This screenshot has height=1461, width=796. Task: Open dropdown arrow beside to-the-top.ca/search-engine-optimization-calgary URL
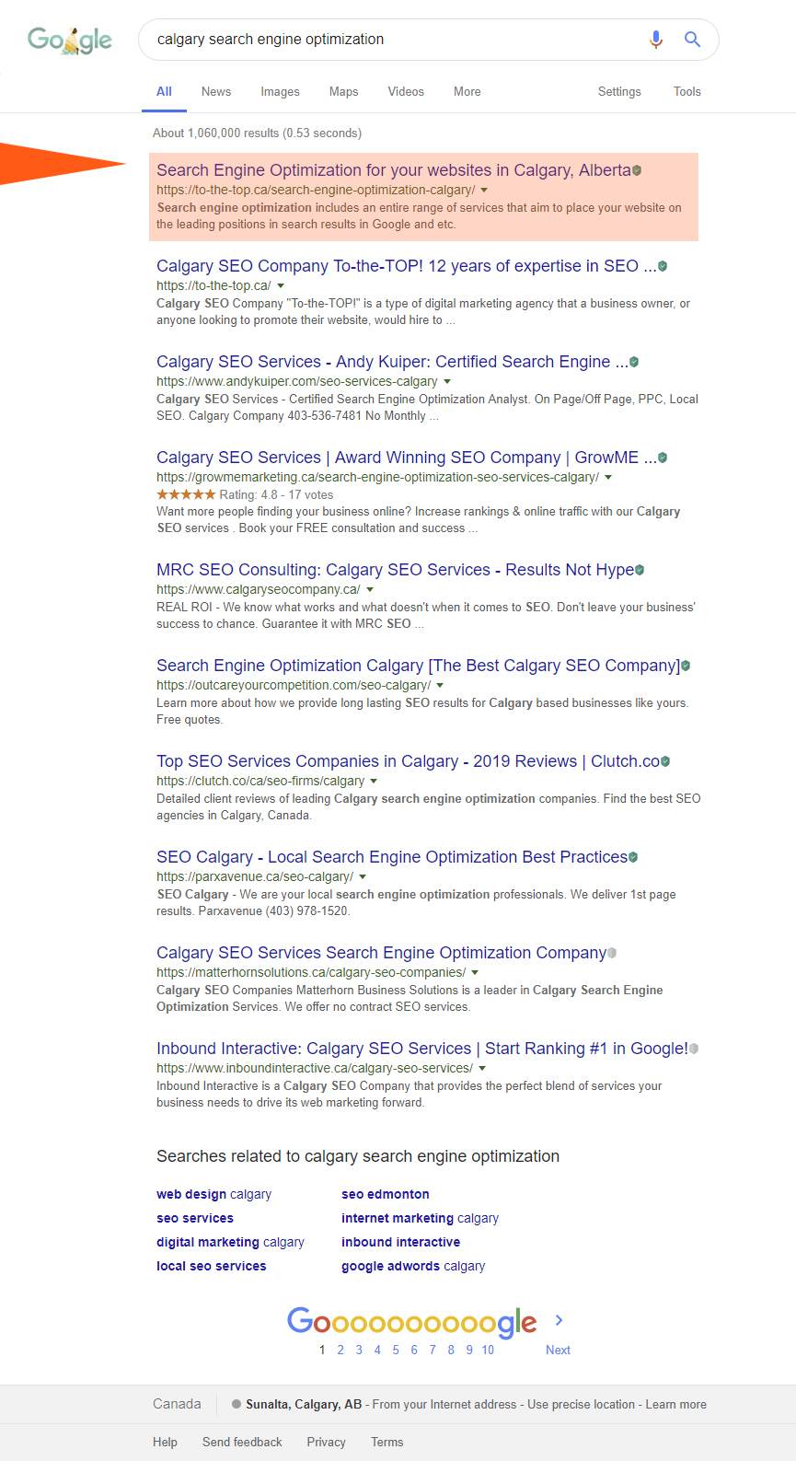484,191
